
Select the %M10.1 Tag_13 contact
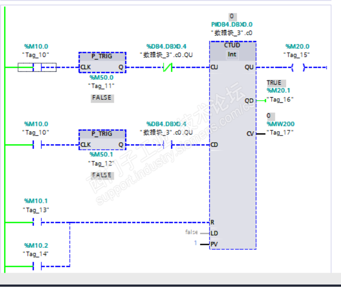[x=37, y=222]
